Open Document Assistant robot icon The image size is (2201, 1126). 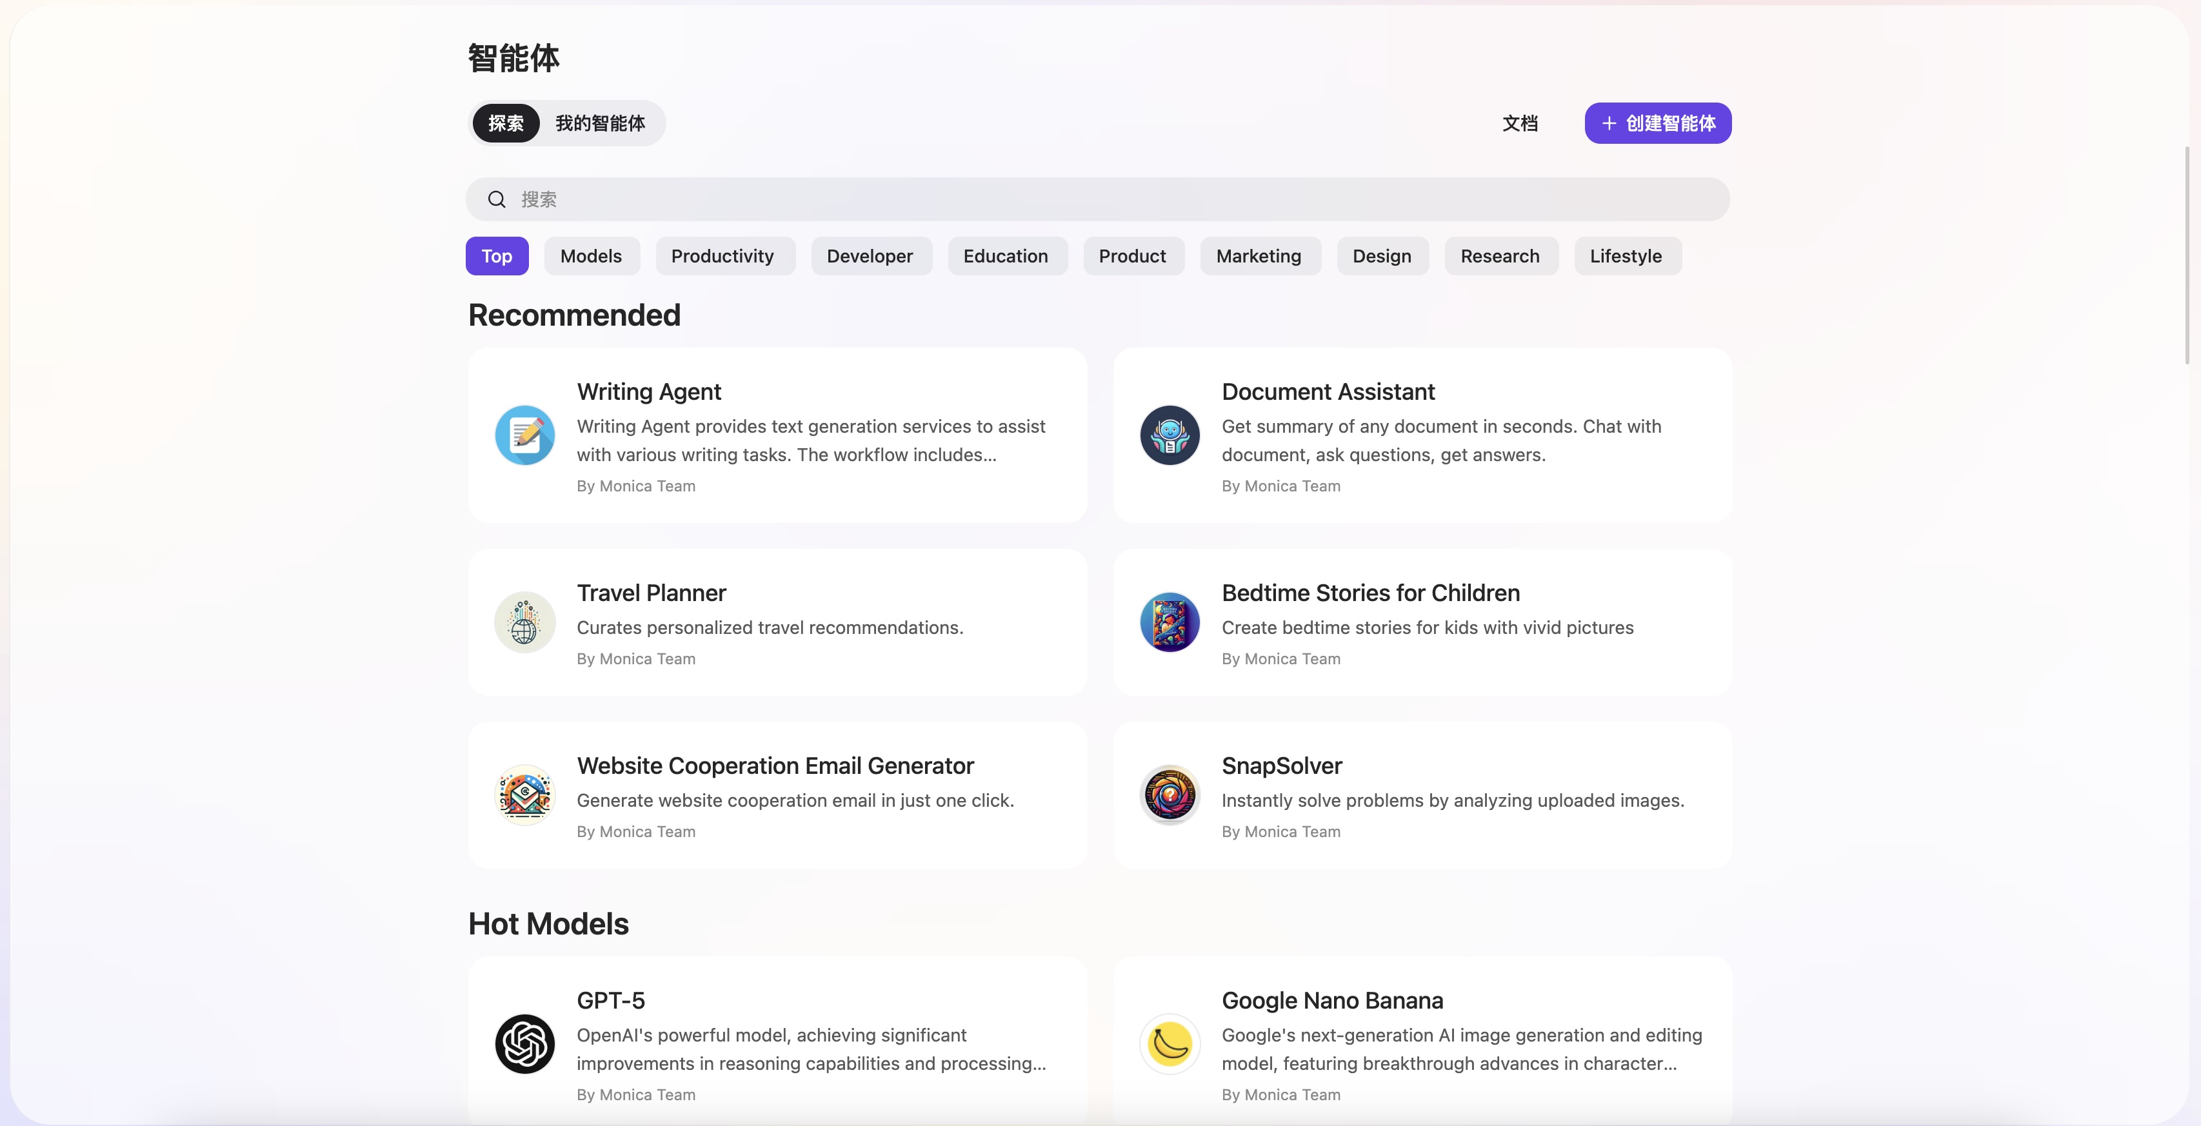1170,435
